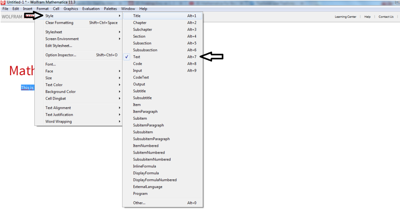Image resolution: width=400 pixels, height=214 pixels.
Task: Open the Window menu
Action: click(x=128, y=9)
